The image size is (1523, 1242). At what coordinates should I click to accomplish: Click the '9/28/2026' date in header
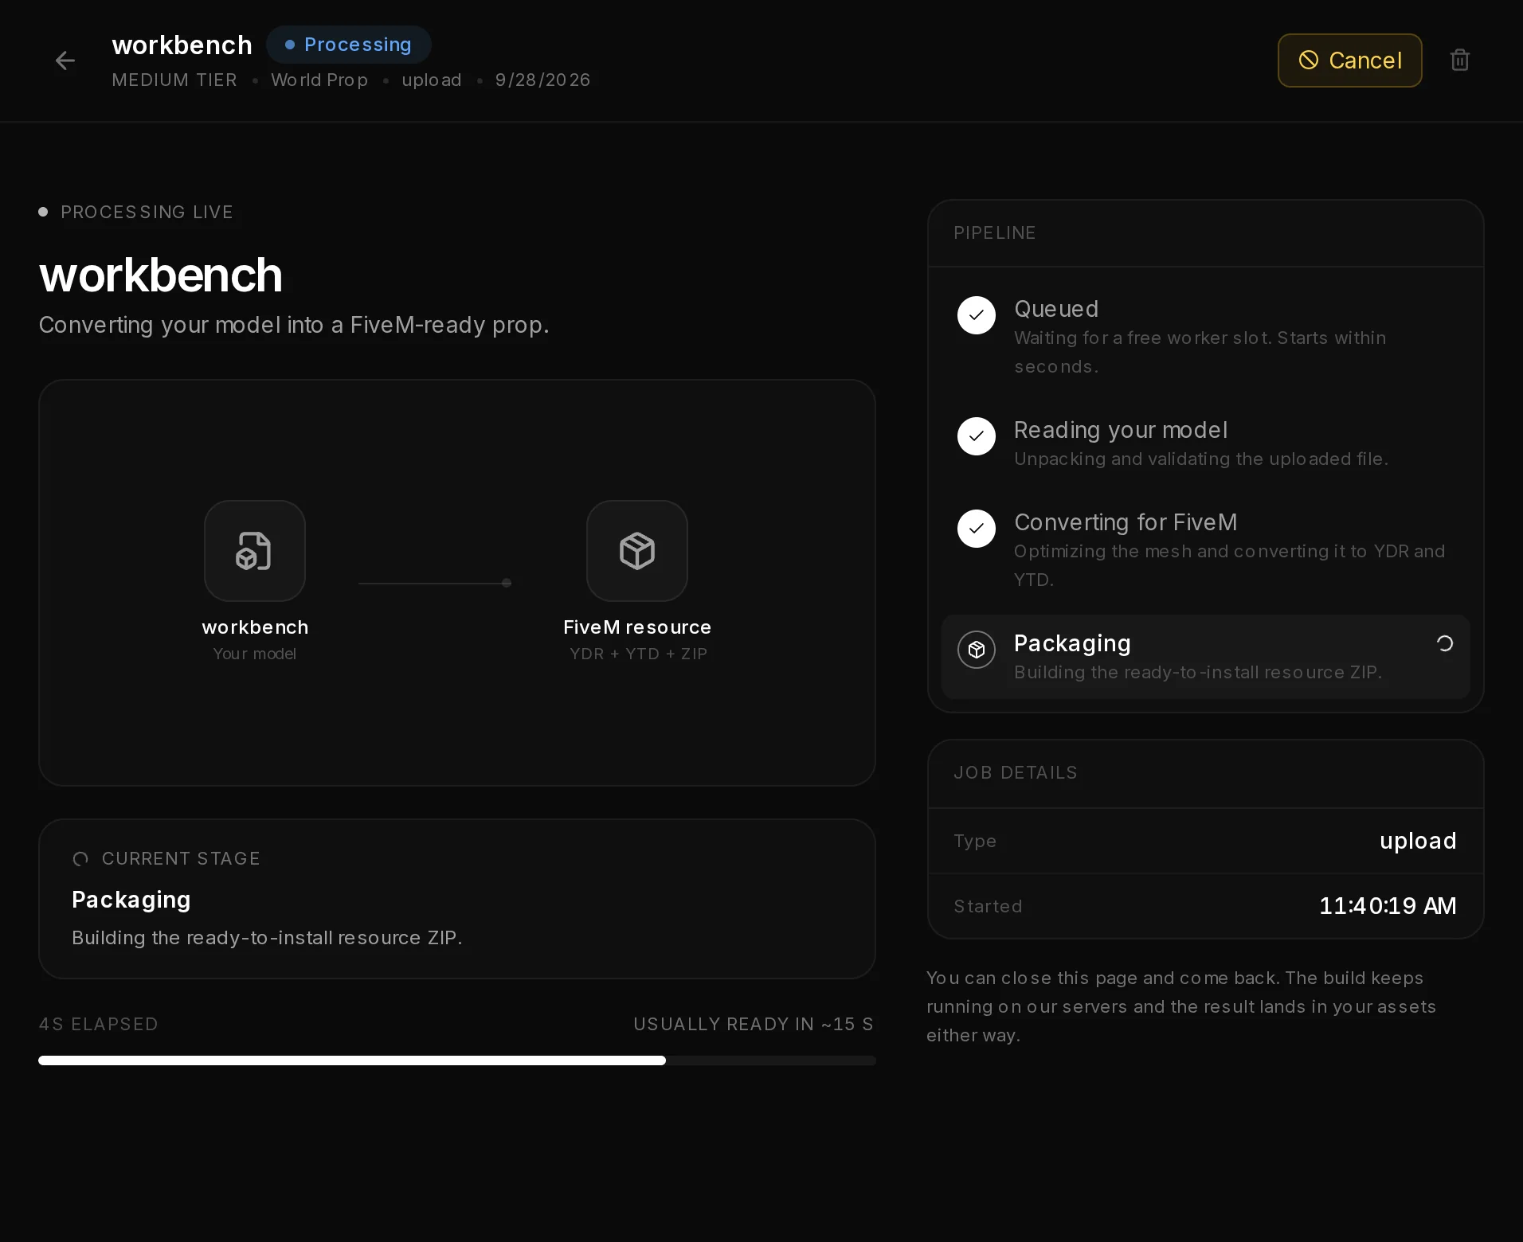point(542,80)
